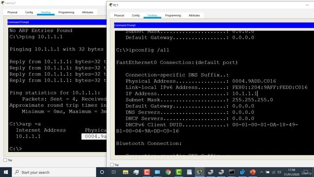Click the 'C:\>arp -a' line in Laptop1
The image size is (314, 177).
(x=25, y=124)
